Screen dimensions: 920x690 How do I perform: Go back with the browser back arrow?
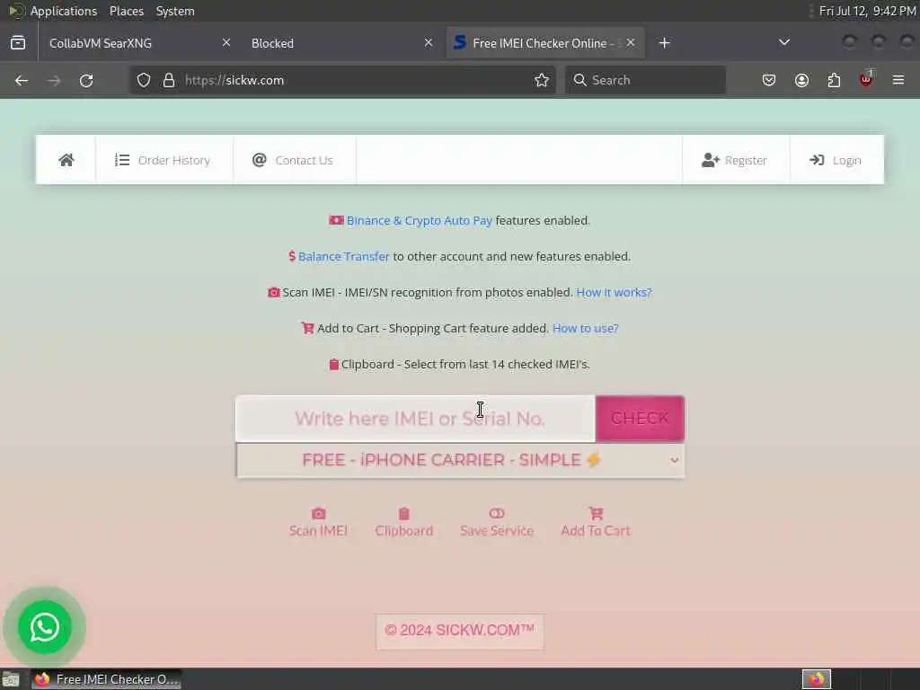[x=22, y=80]
